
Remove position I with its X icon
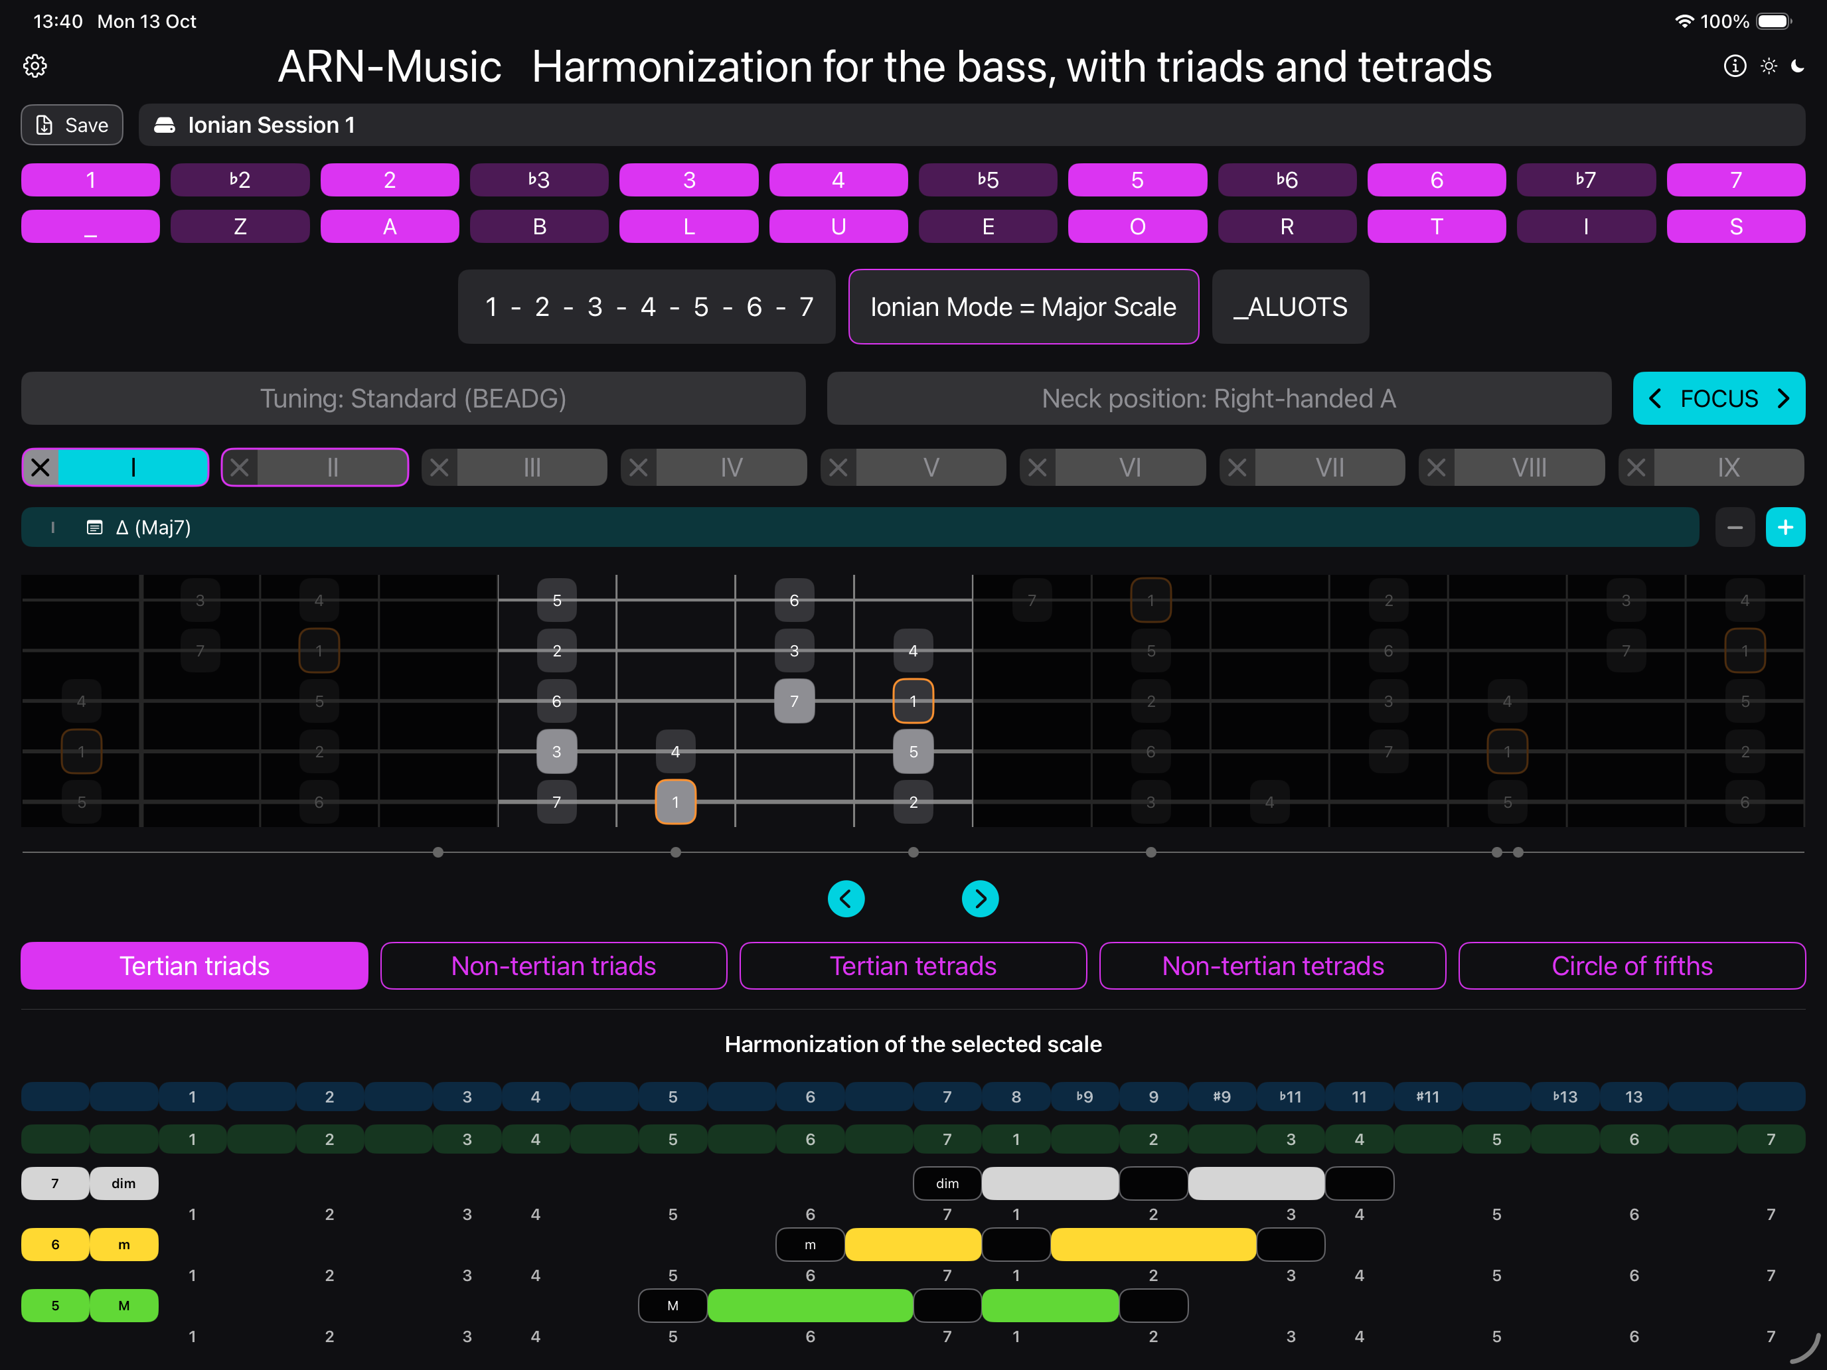pyautogui.click(x=40, y=467)
